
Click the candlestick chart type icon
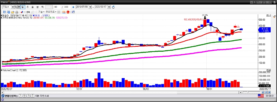pyautogui.click(x=22, y=12)
